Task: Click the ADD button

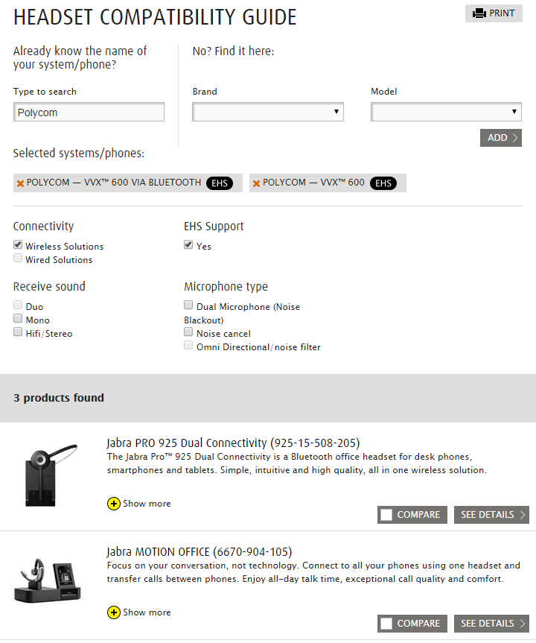Action: pos(501,138)
